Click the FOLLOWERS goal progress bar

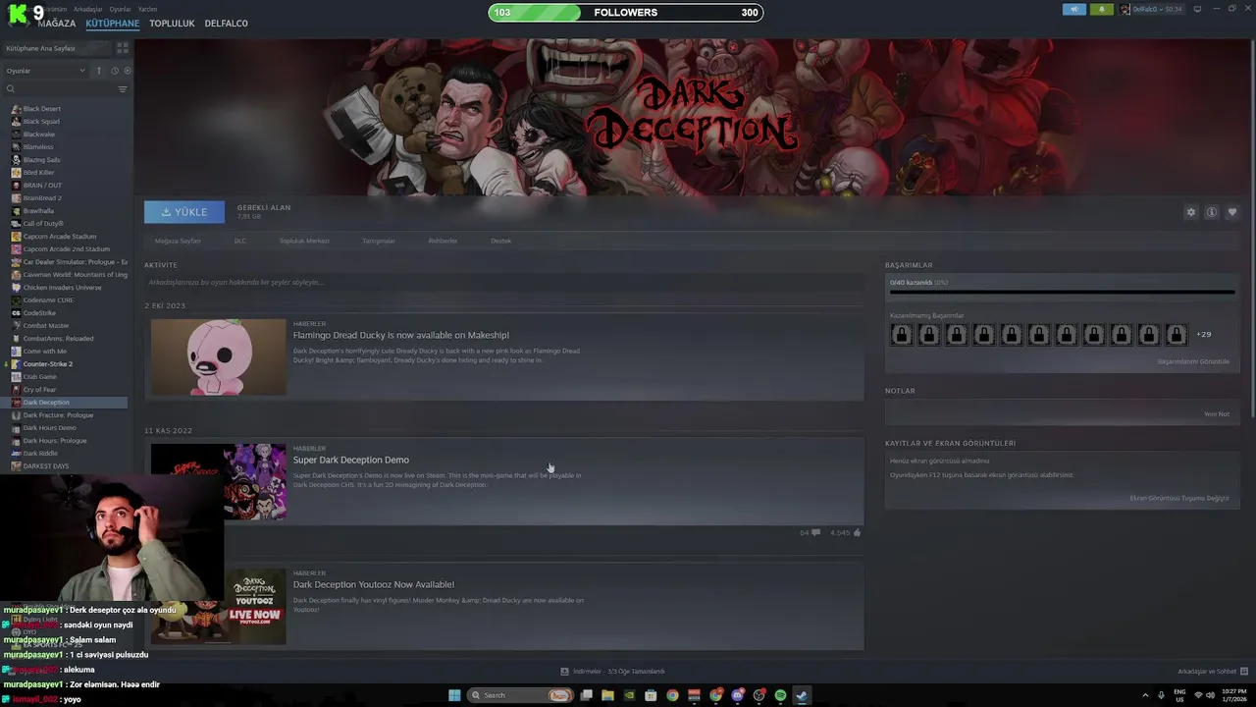[626, 13]
